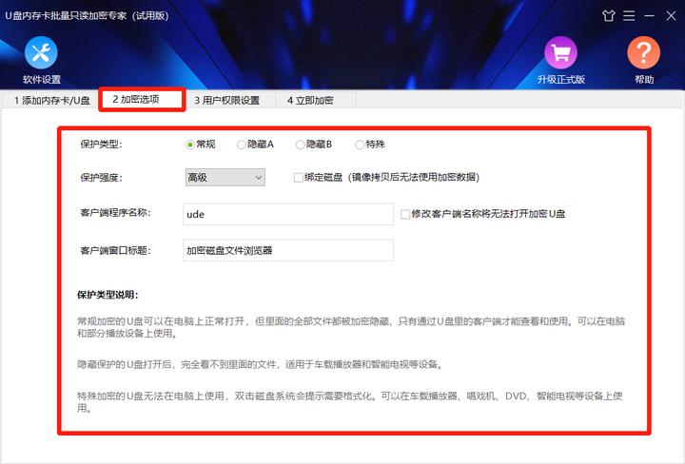685x464 pixels.
Task: Click the 软件设置 label text
Action: (42, 80)
